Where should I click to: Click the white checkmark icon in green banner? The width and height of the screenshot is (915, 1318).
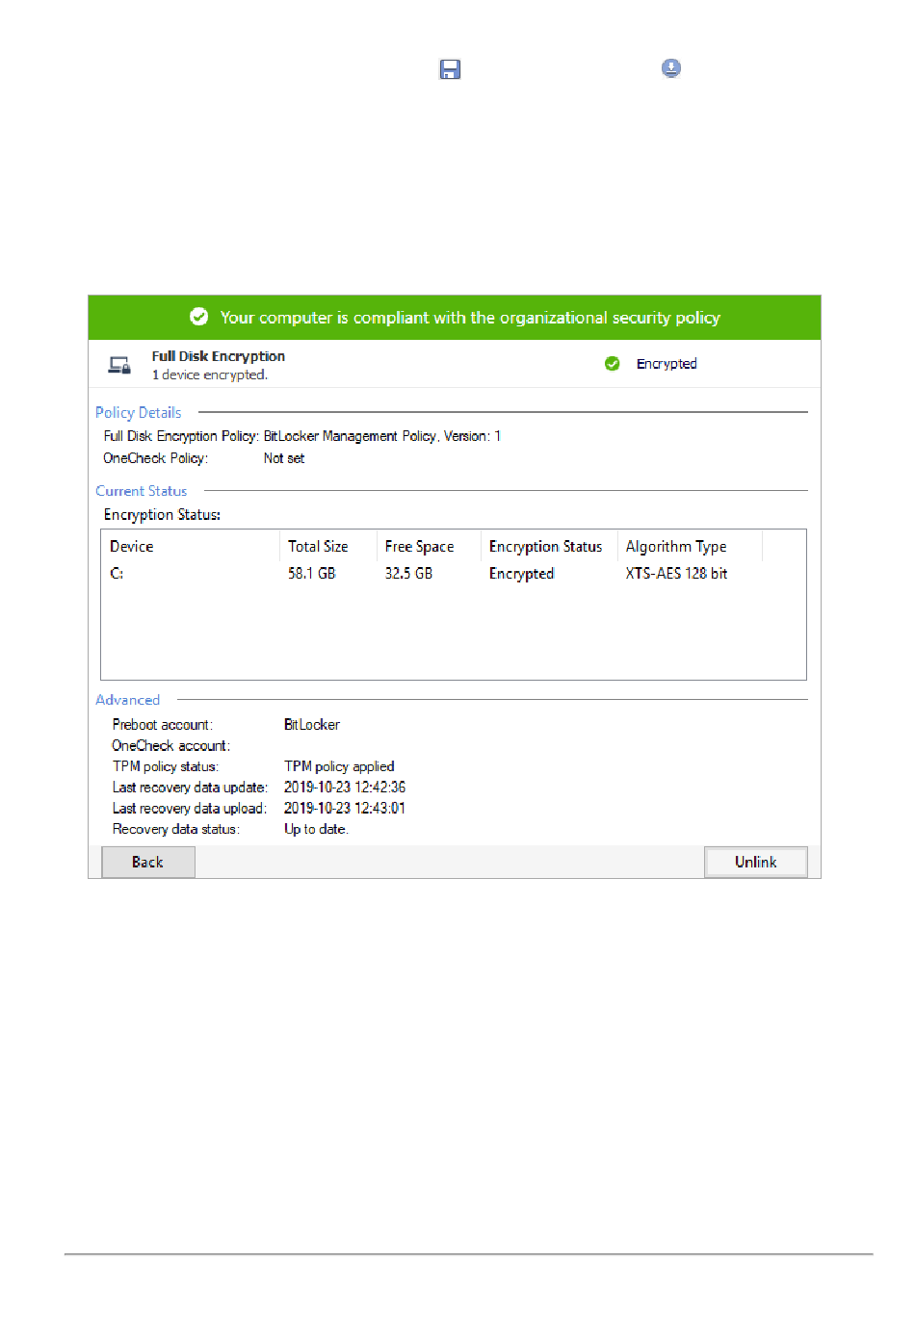[199, 317]
